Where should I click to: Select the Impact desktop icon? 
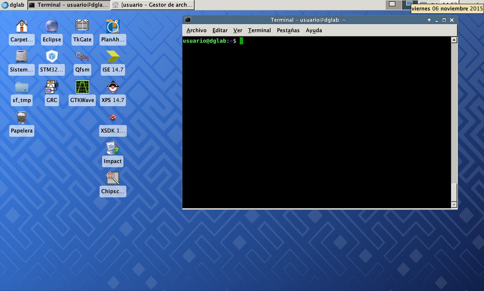pos(113,148)
